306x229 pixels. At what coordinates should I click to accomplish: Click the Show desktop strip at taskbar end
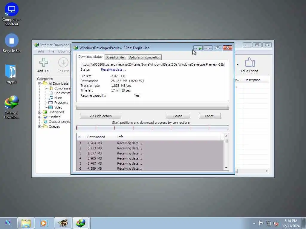tap(304, 223)
